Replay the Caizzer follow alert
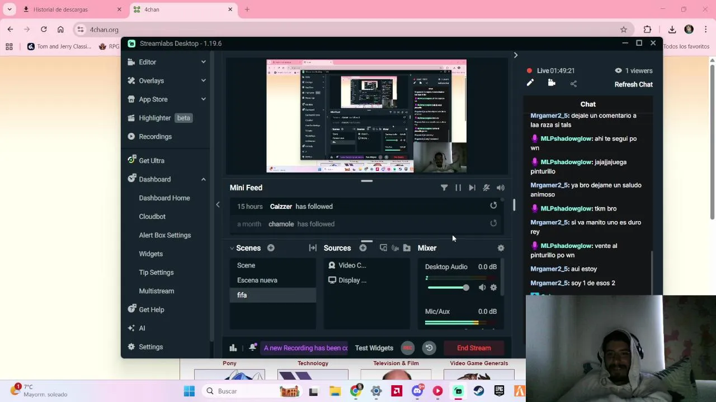The height and width of the screenshot is (402, 716). tap(493, 205)
